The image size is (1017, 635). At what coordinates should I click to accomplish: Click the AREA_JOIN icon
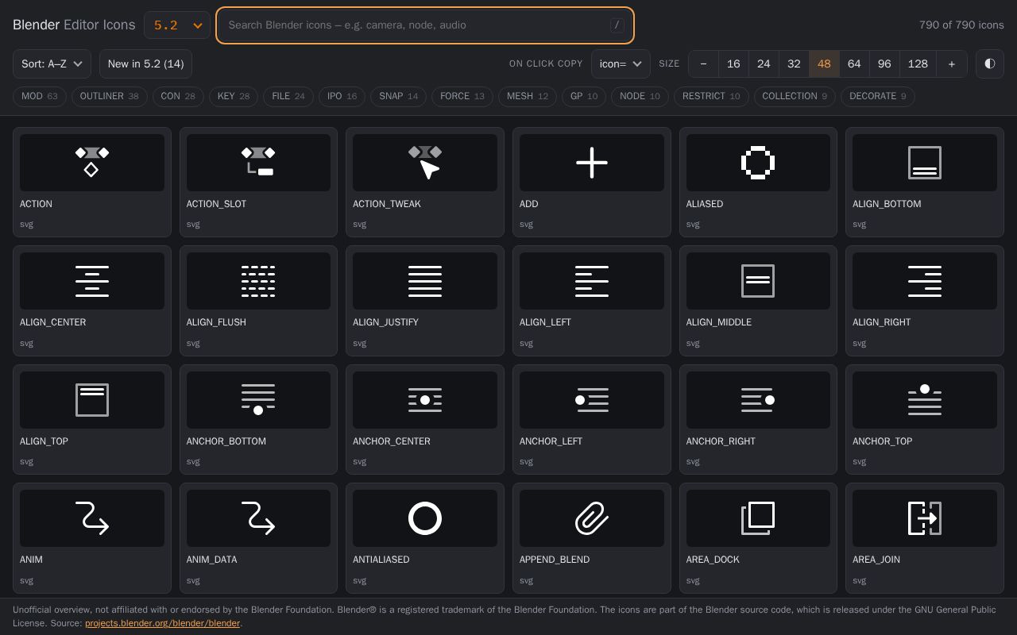[x=925, y=538]
